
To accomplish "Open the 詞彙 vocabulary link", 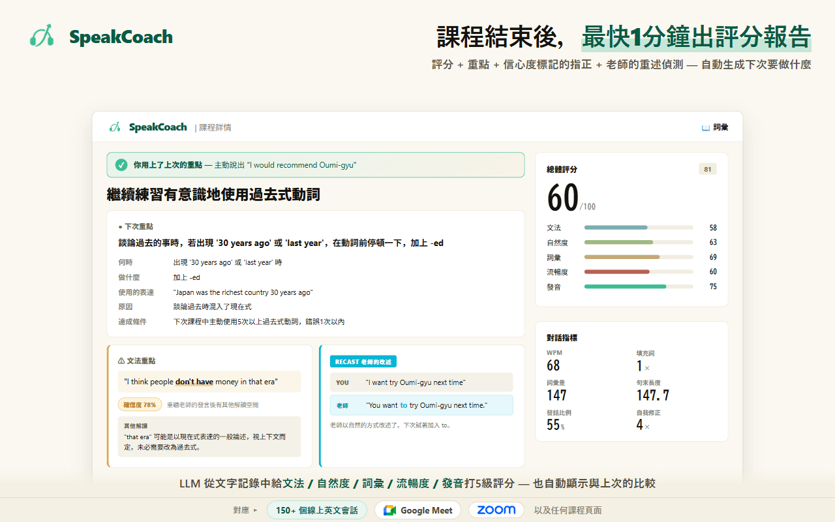I will [721, 128].
